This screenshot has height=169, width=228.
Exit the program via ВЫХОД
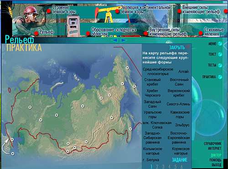click(217, 165)
